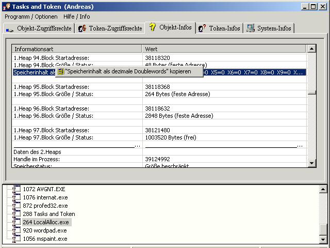Select row 1.Heap 97.Block Größe / Status

pos(54,137)
